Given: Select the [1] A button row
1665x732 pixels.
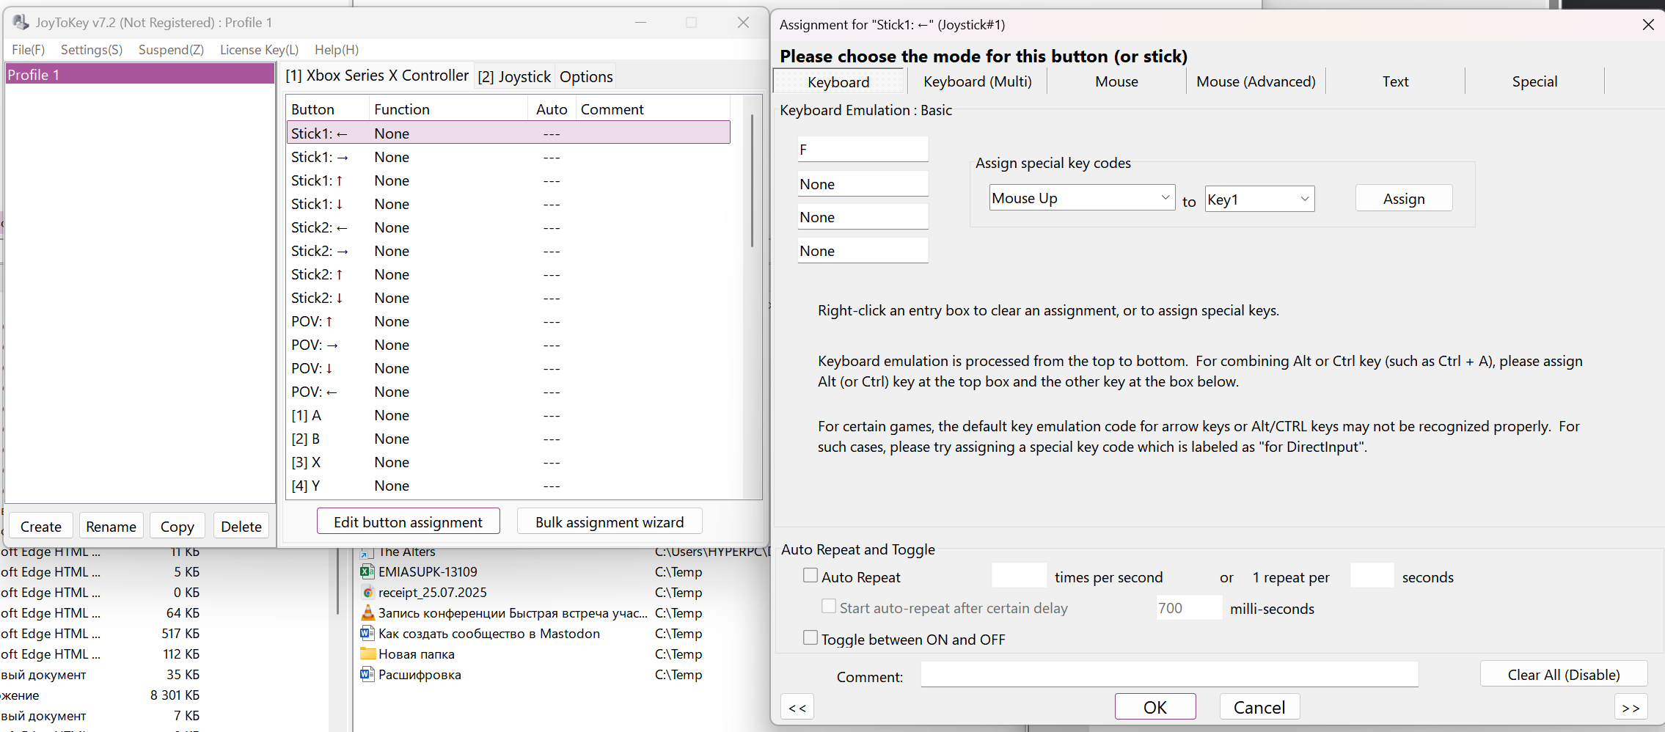Looking at the screenshot, I should point(508,415).
